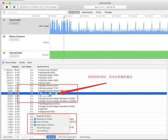Image resolution: width=168 pixels, height=140 pixels.
Task: Click the Thermal State track icon
Action: (4, 53)
